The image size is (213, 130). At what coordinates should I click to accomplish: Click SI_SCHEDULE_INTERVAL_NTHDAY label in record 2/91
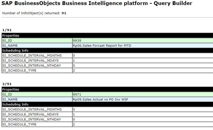[x=31, y=120]
